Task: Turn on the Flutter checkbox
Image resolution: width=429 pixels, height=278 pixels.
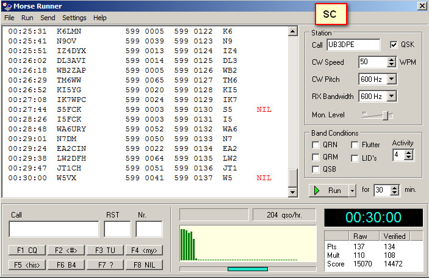Action: tap(355, 145)
